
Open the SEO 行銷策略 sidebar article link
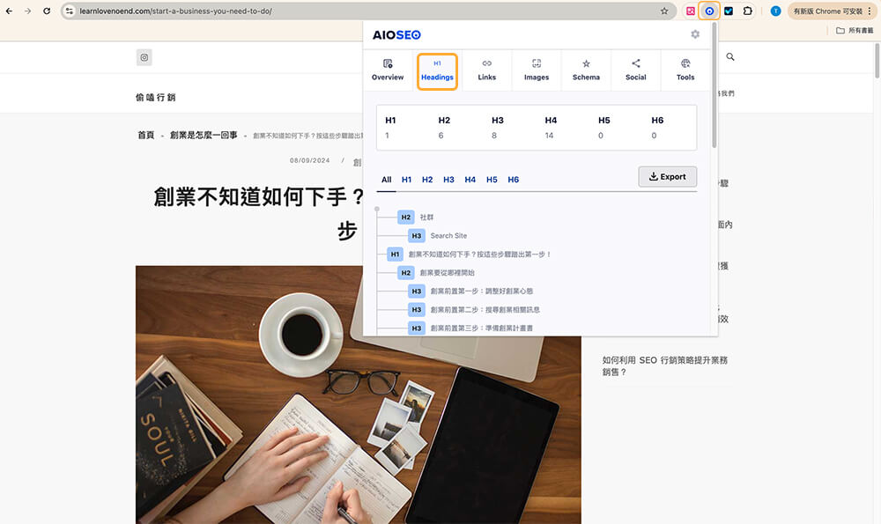(x=664, y=365)
